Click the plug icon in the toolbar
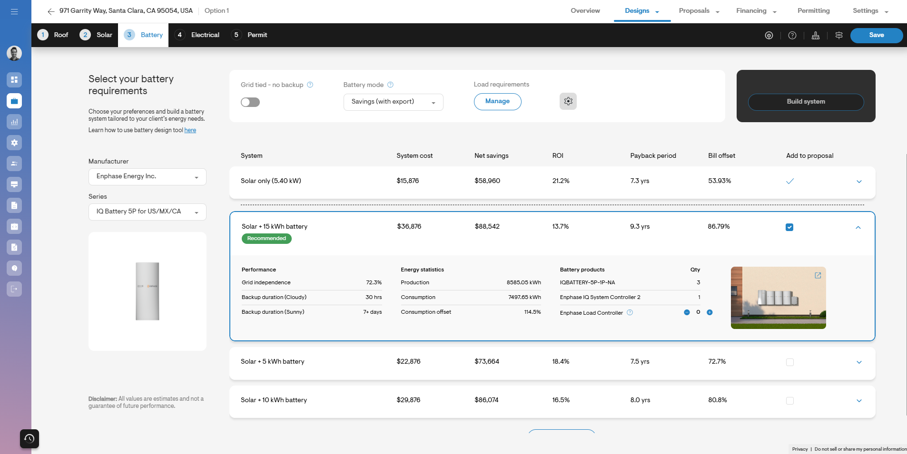The width and height of the screenshot is (907, 454). tap(769, 36)
